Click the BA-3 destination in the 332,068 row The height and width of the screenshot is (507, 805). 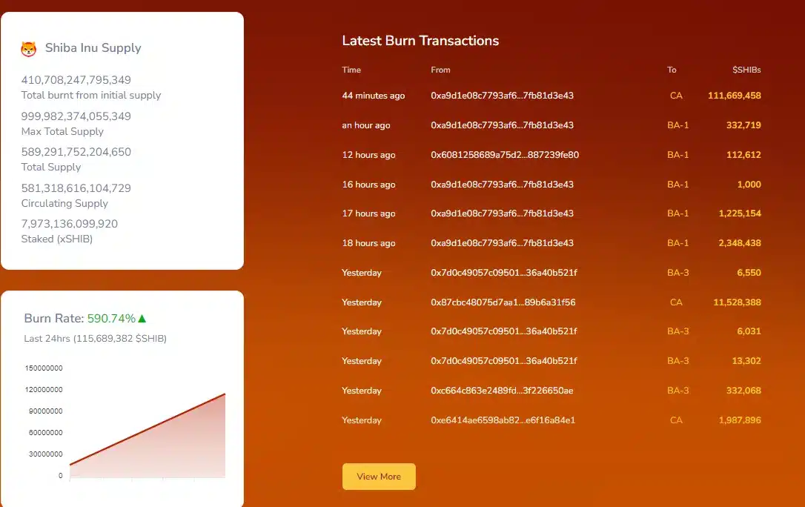tap(678, 391)
